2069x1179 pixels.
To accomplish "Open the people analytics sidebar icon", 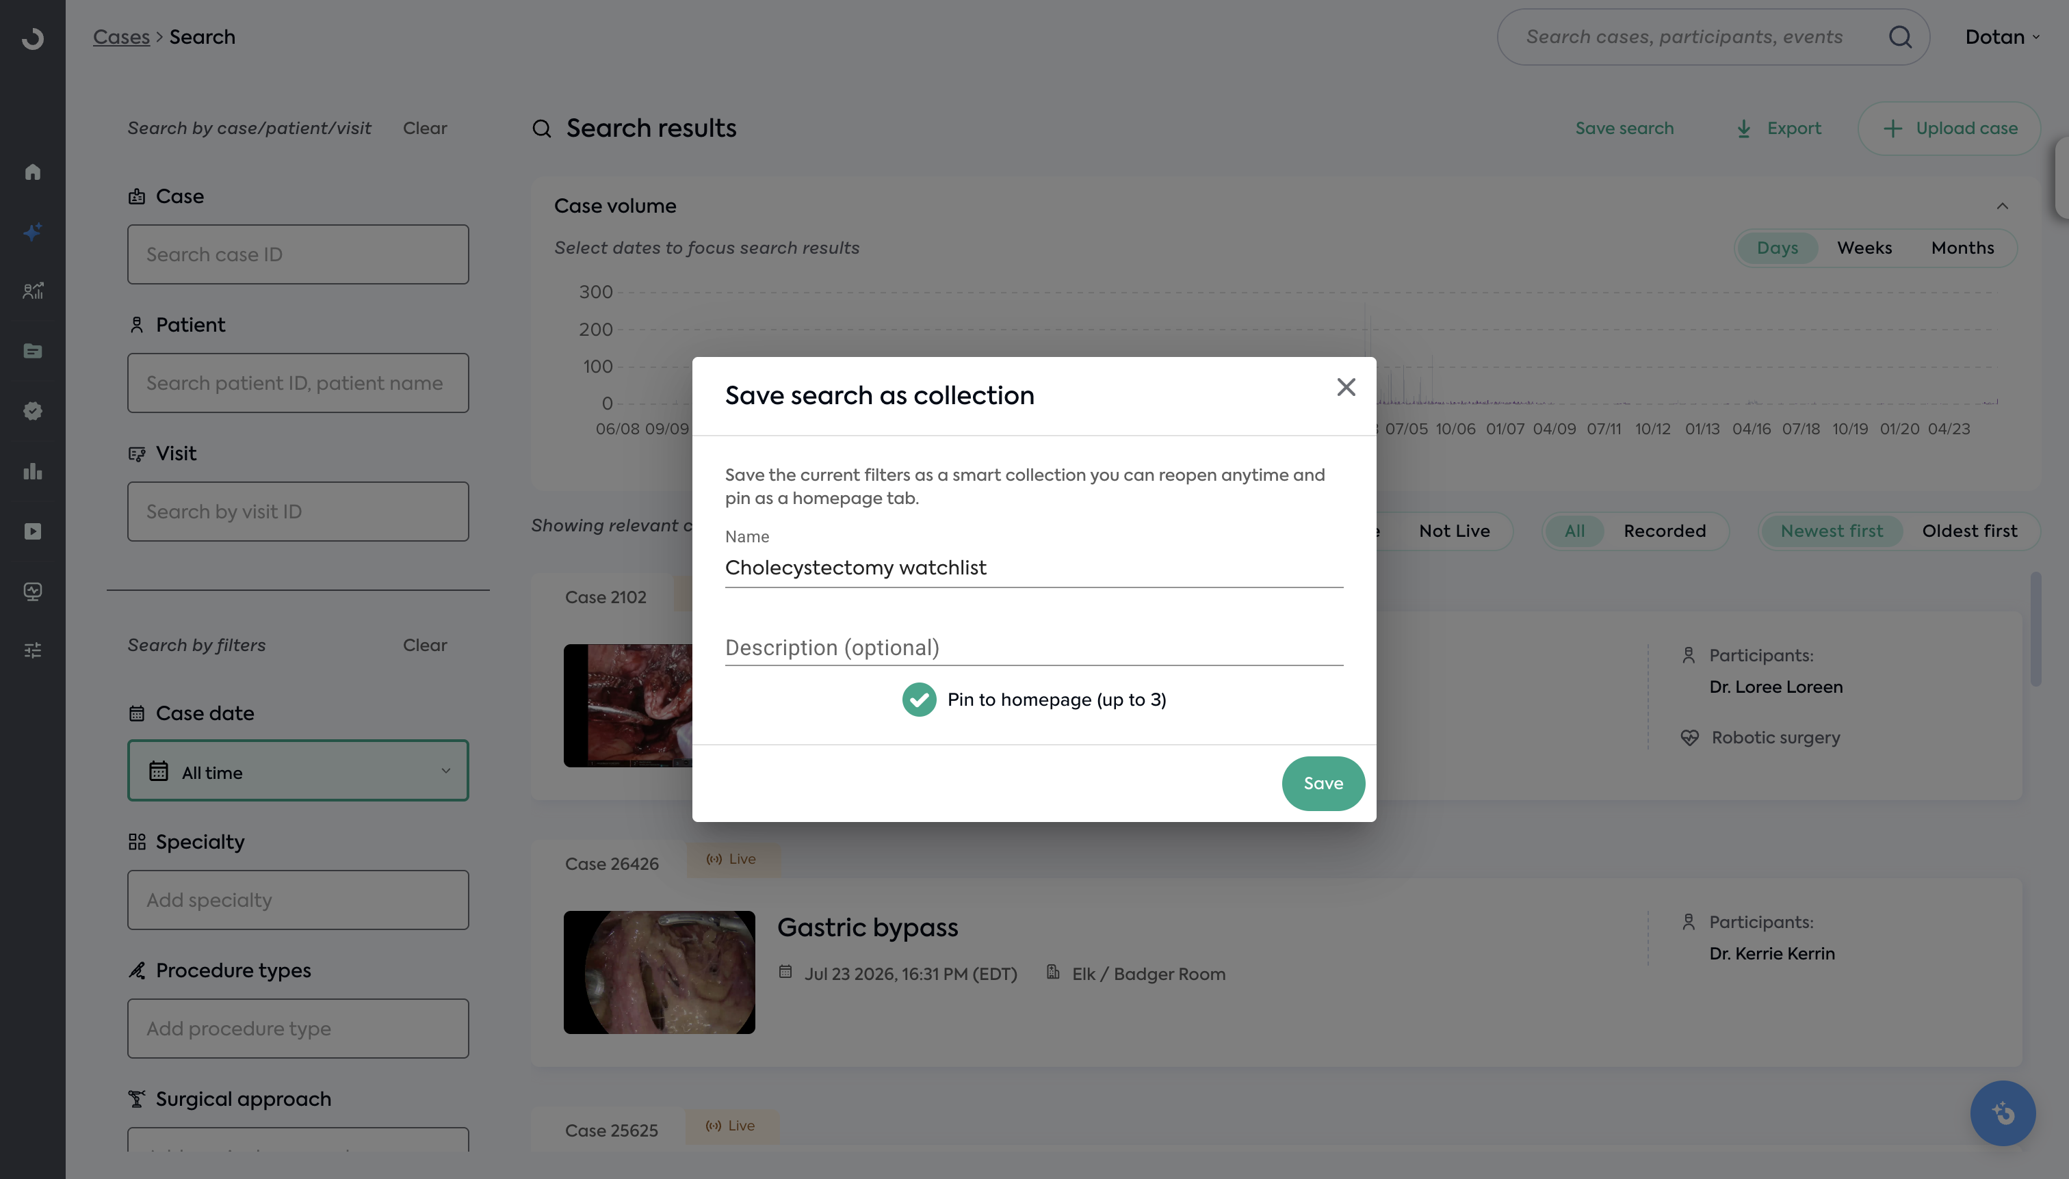I will click(32, 291).
